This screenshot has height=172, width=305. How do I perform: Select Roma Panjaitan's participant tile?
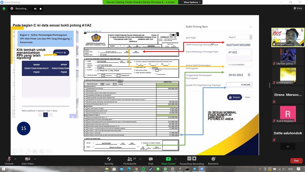click(x=288, y=114)
